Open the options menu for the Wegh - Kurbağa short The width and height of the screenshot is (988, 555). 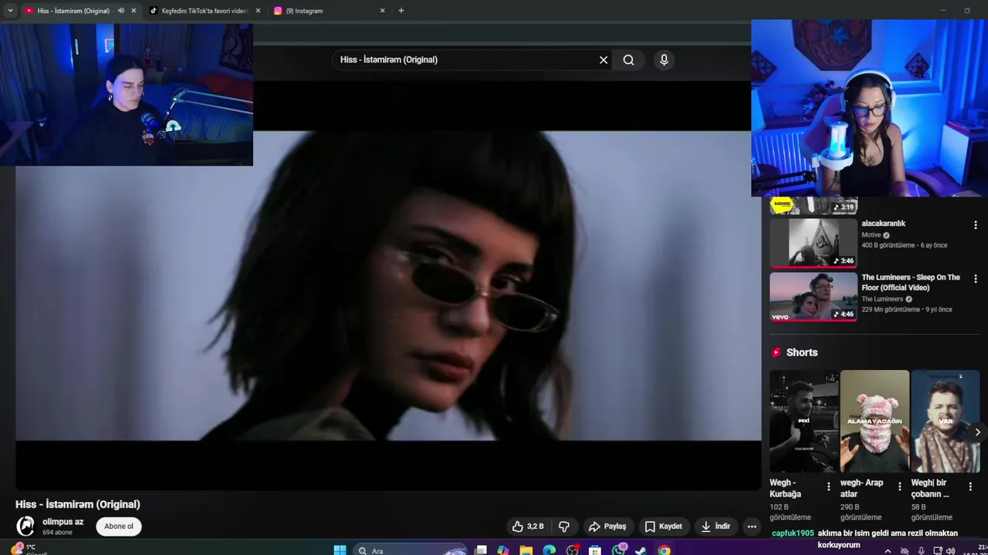829,486
